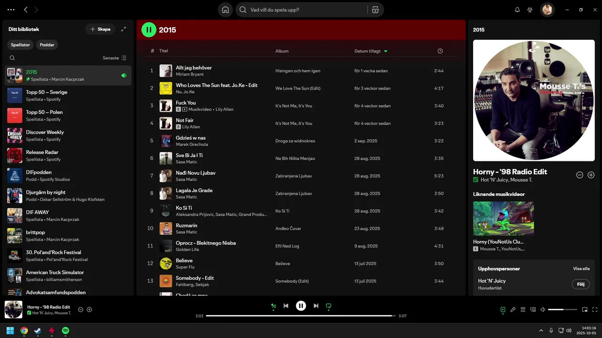Skip to previous track
This screenshot has width=602, height=338.
click(x=286, y=306)
